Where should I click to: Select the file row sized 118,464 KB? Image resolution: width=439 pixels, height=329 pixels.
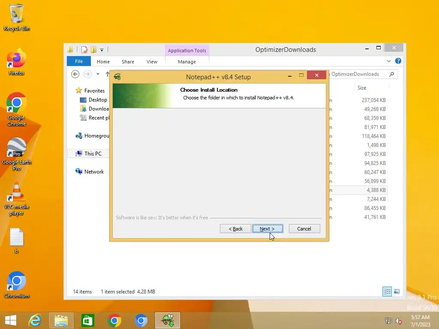tap(358, 136)
